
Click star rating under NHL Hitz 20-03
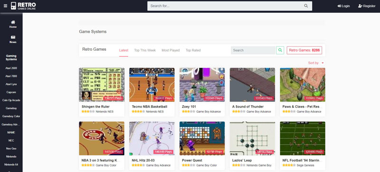tap(138, 165)
